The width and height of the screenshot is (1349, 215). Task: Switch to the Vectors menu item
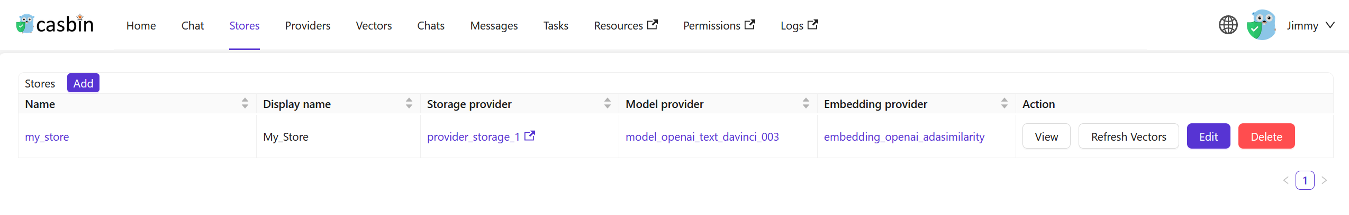point(374,25)
